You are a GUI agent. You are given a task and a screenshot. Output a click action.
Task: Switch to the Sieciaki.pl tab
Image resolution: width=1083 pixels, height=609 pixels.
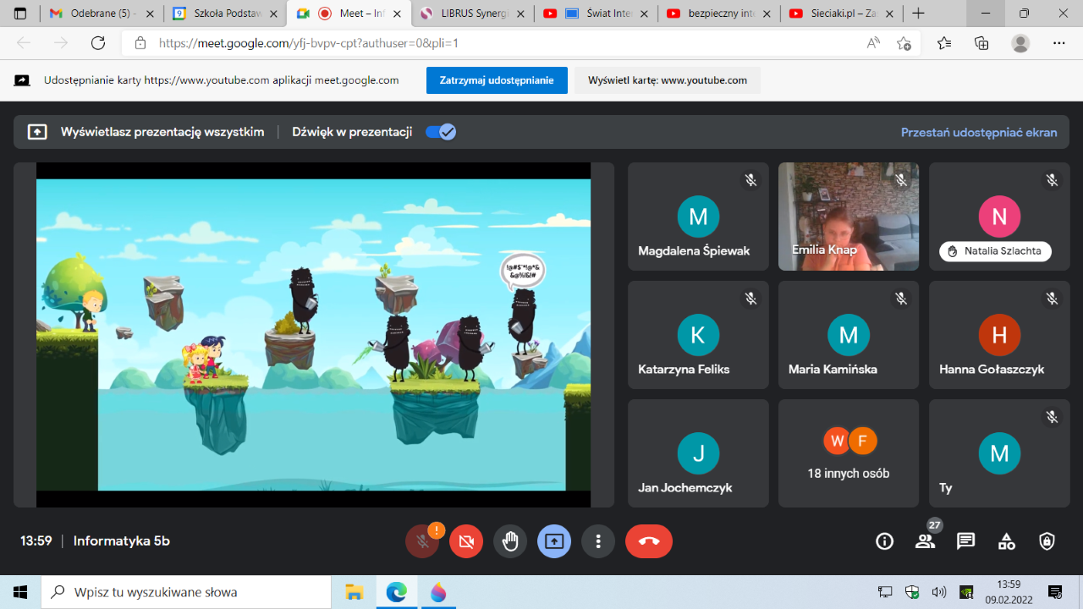844,14
